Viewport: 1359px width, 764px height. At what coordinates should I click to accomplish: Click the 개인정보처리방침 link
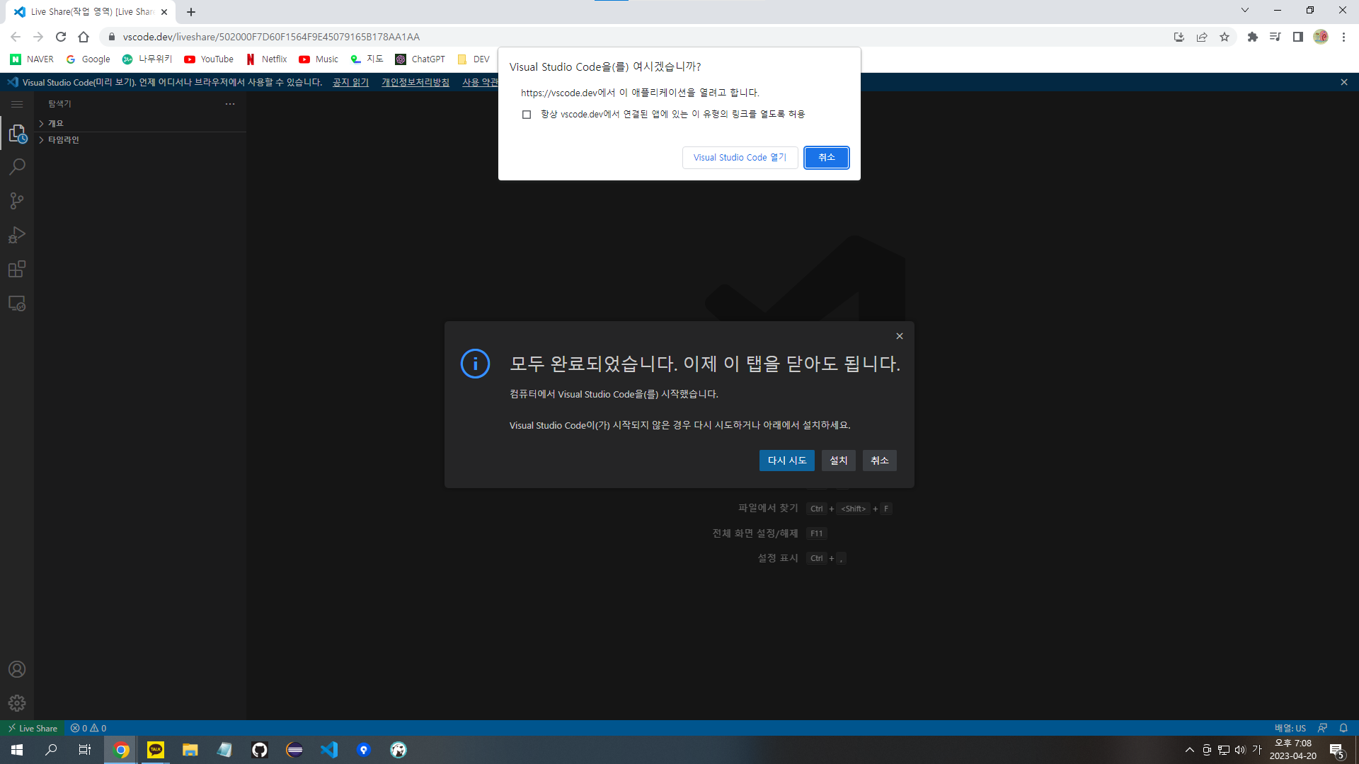pos(415,82)
